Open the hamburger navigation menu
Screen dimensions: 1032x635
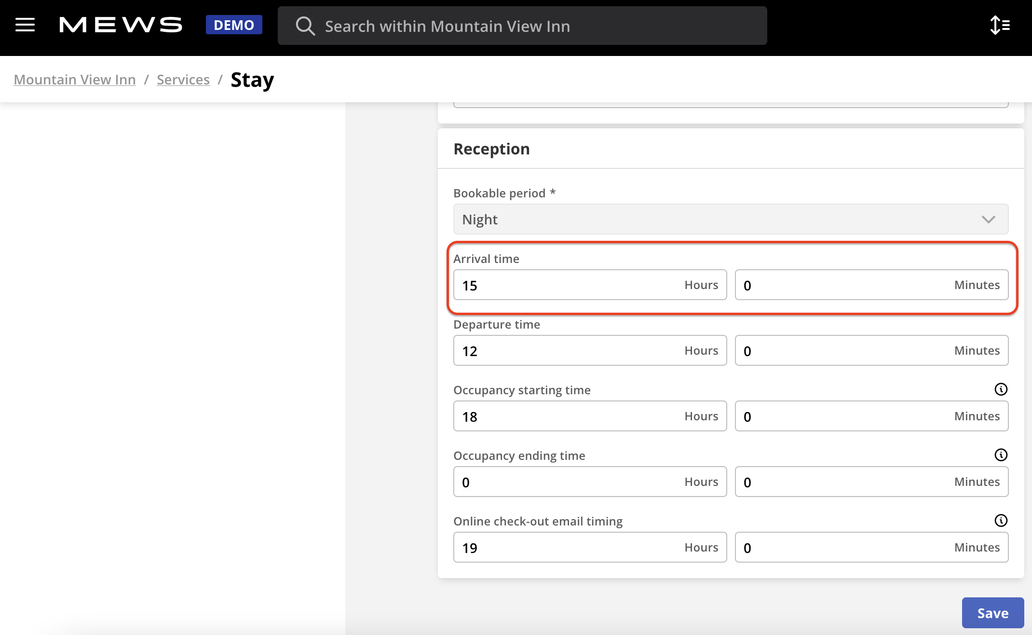25,25
